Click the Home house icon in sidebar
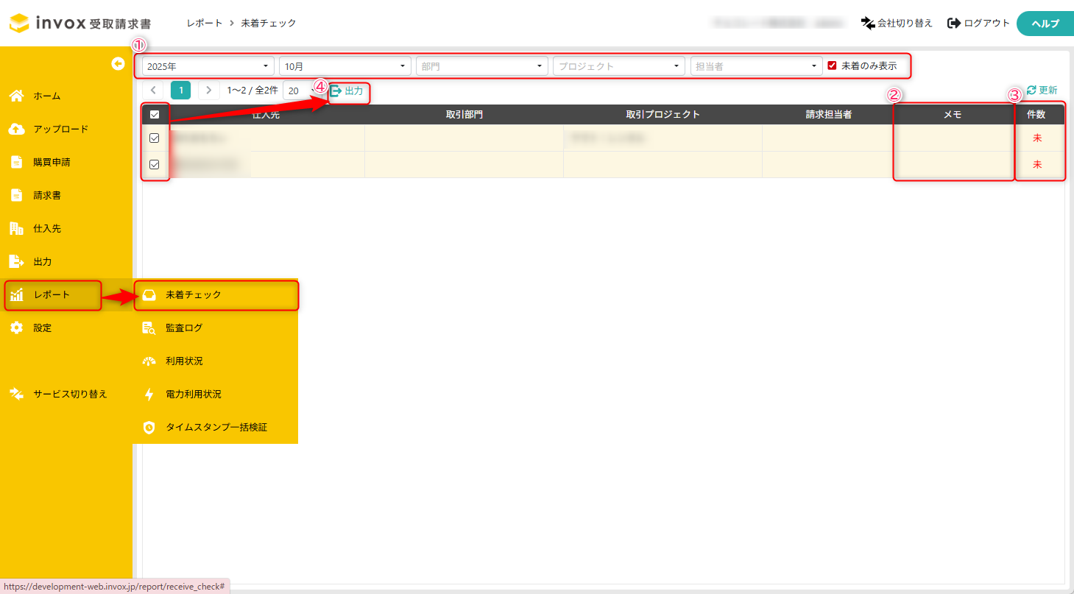The height and width of the screenshot is (594, 1074). (16, 96)
